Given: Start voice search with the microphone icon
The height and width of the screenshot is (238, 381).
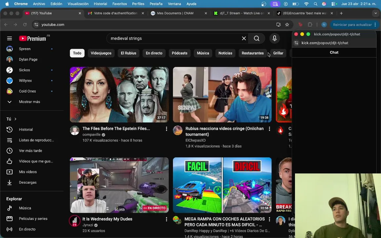Looking at the screenshot, I should 275,38.
